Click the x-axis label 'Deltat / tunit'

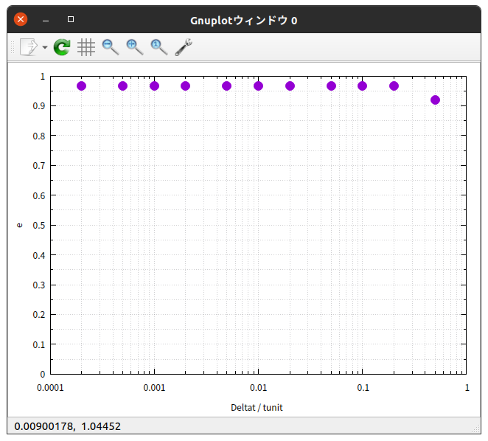click(257, 407)
